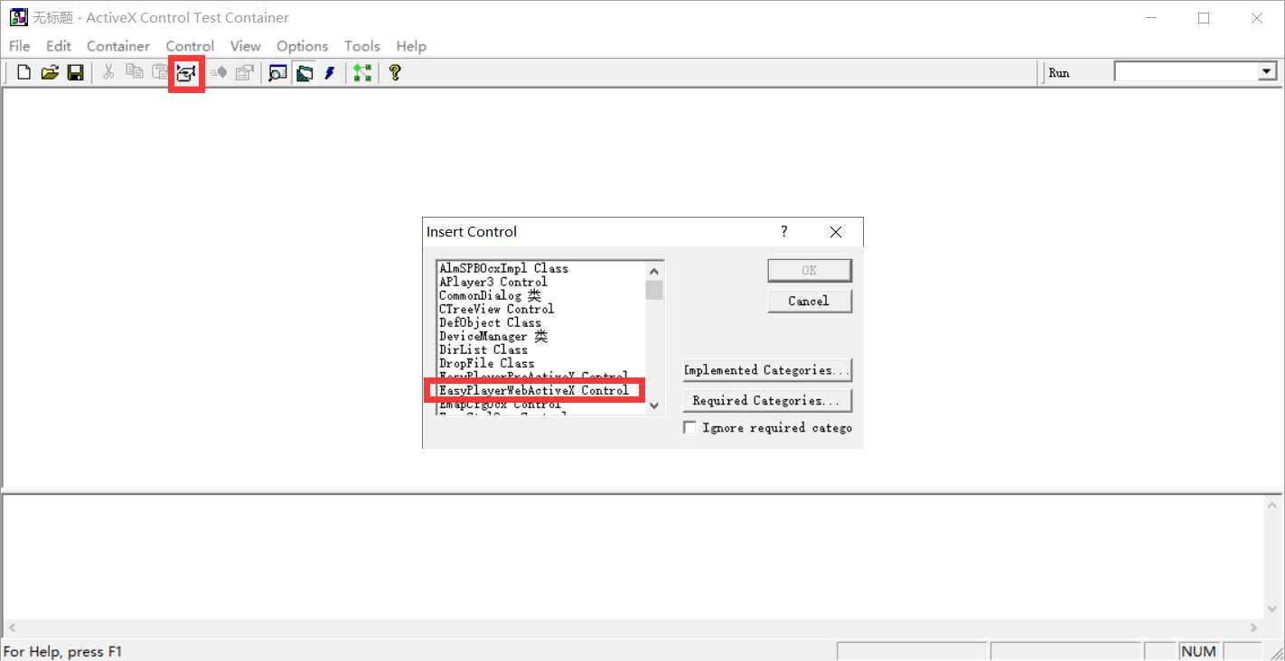Image resolution: width=1285 pixels, height=661 pixels.
Task: Click the control list scroll up arrow
Action: [654, 270]
